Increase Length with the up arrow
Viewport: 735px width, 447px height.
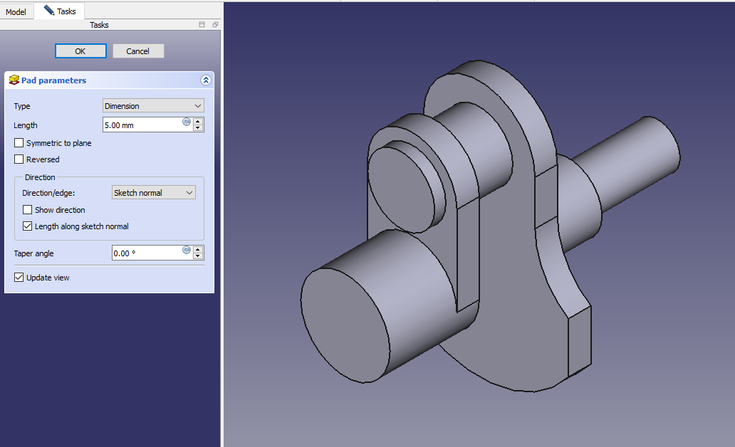click(x=198, y=121)
